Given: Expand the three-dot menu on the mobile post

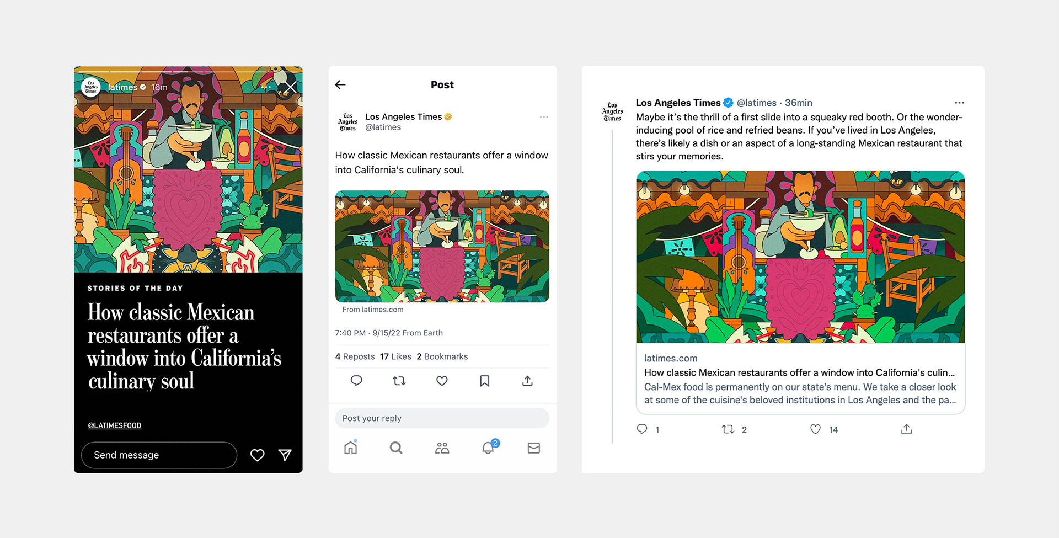Looking at the screenshot, I should 544,117.
